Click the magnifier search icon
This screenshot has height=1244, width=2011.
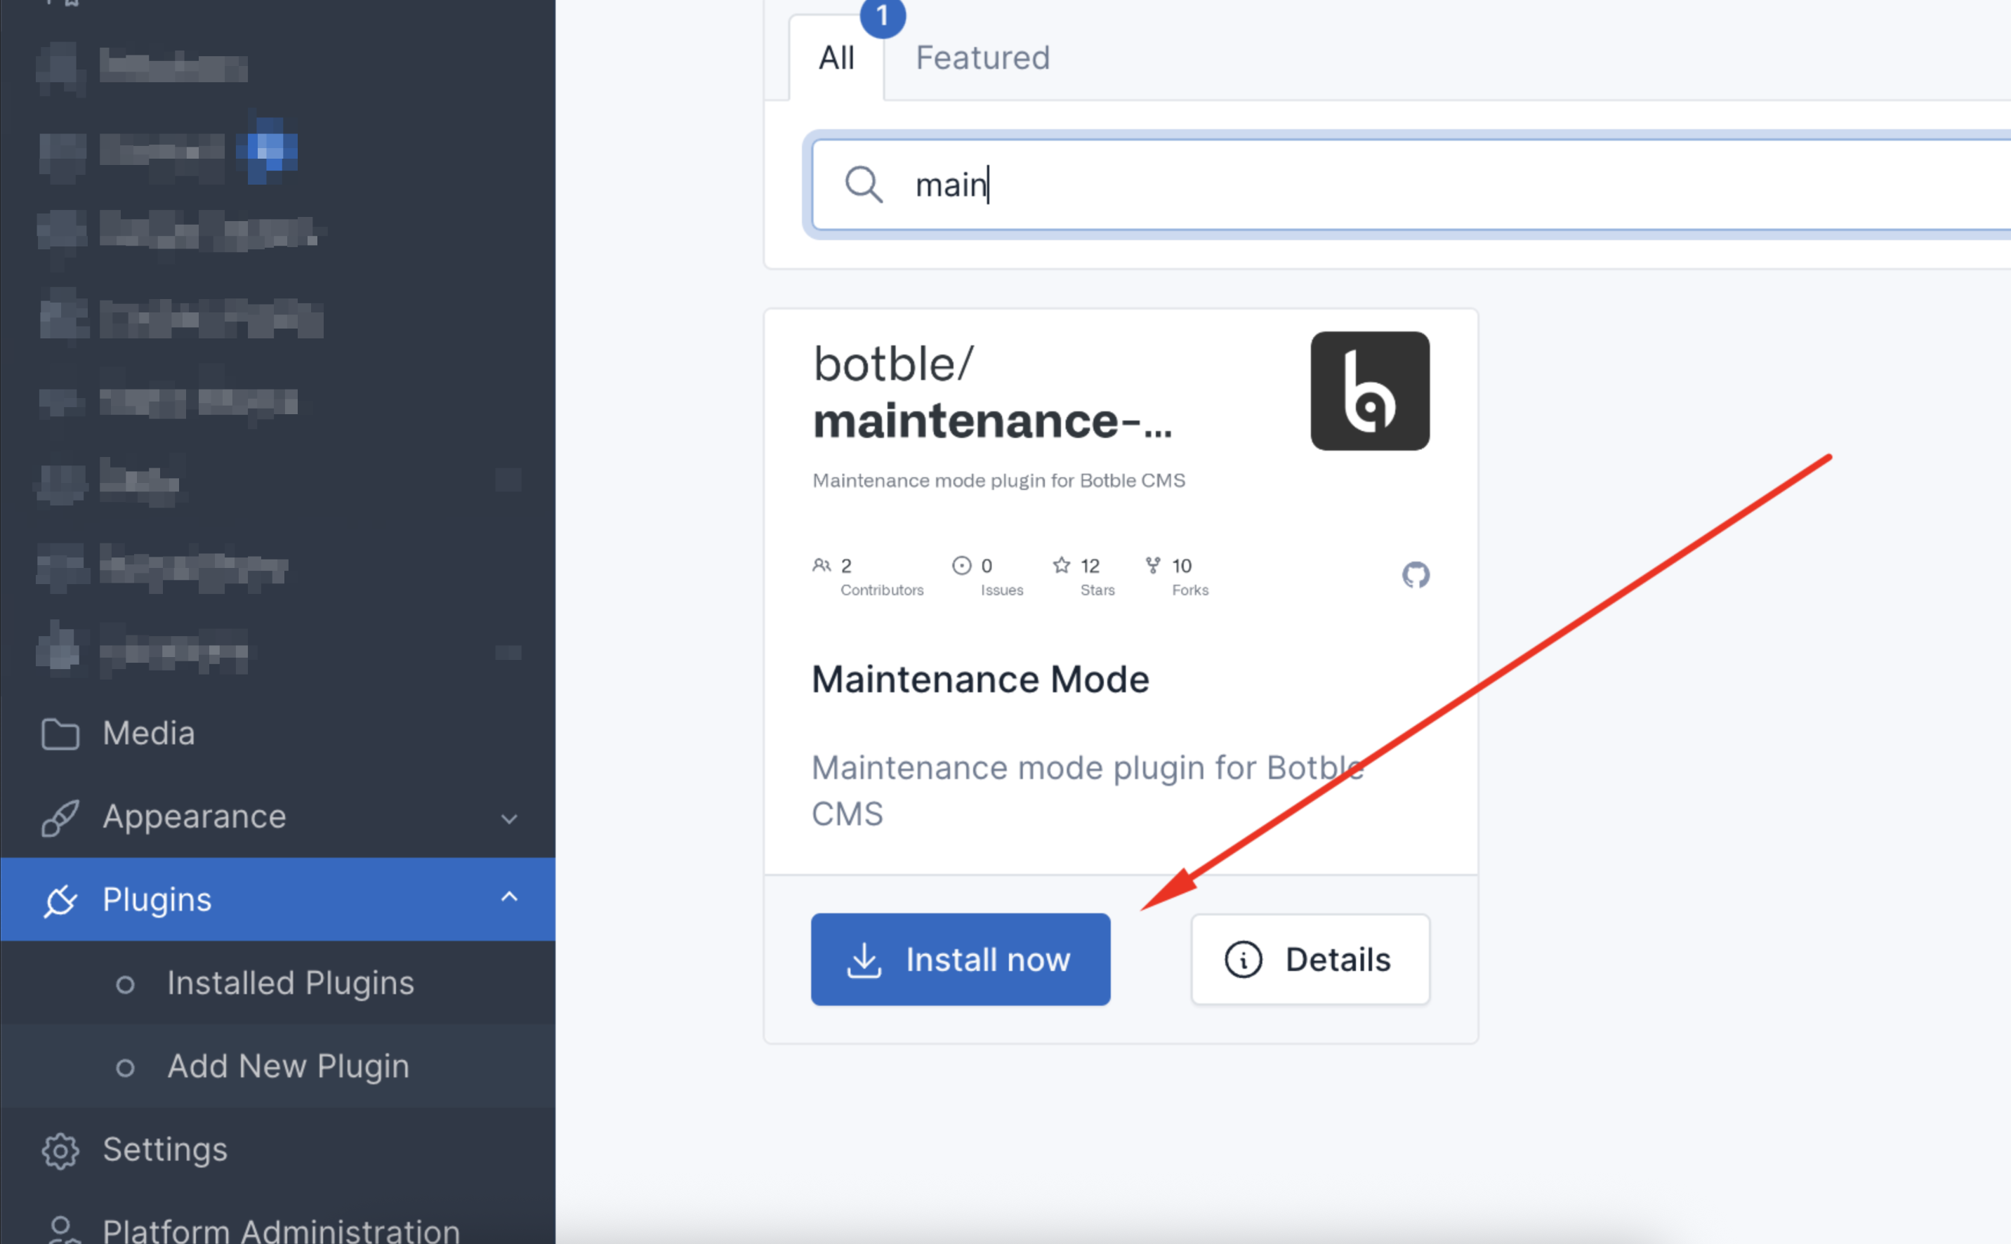click(863, 185)
